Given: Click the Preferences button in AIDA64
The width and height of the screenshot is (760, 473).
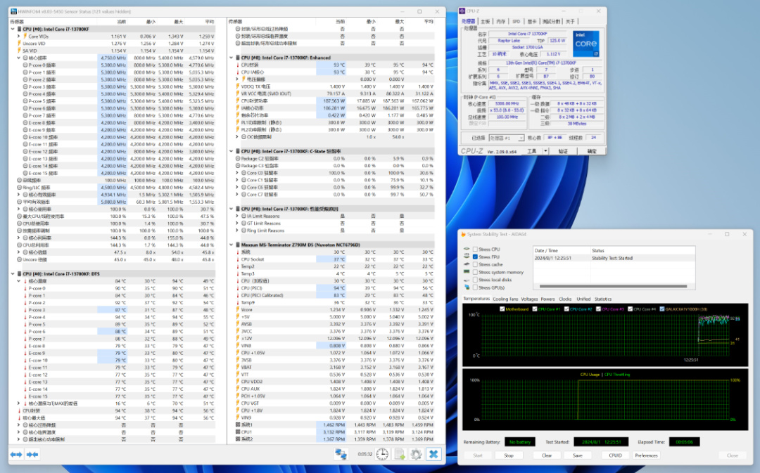Looking at the screenshot, I should (646, 455).
